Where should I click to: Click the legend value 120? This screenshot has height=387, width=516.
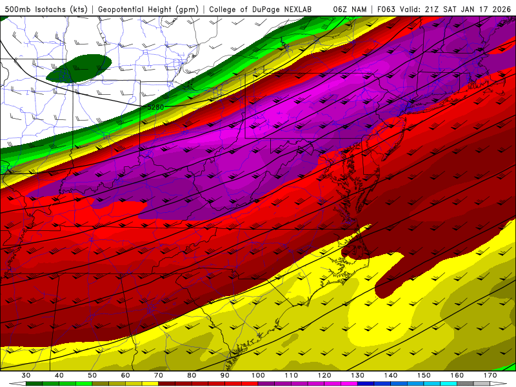(x=324, y=375)
